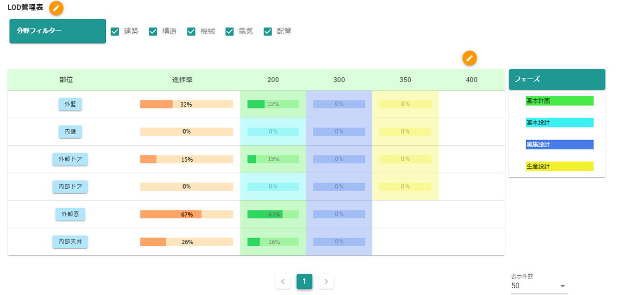Select page 1 in pagination
This screenshot has height=295, width=618.
tap(304, 281)
